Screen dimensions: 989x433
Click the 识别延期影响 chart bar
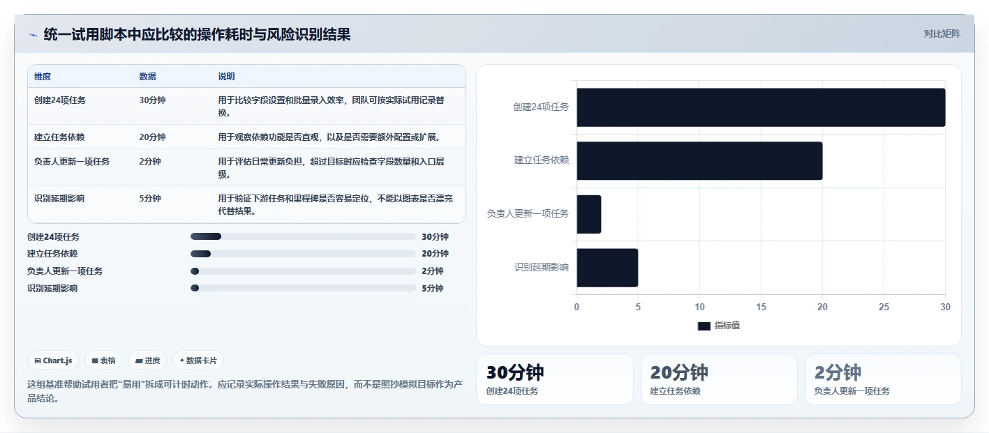[x=607, y=268]
